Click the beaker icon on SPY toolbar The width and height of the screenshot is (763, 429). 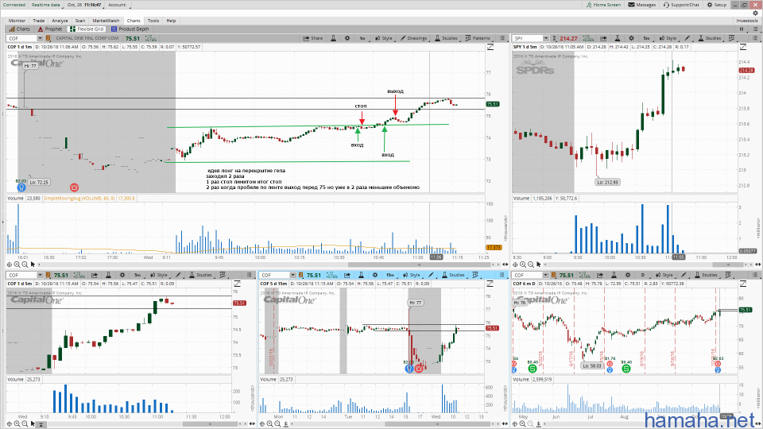click(617, 38)
